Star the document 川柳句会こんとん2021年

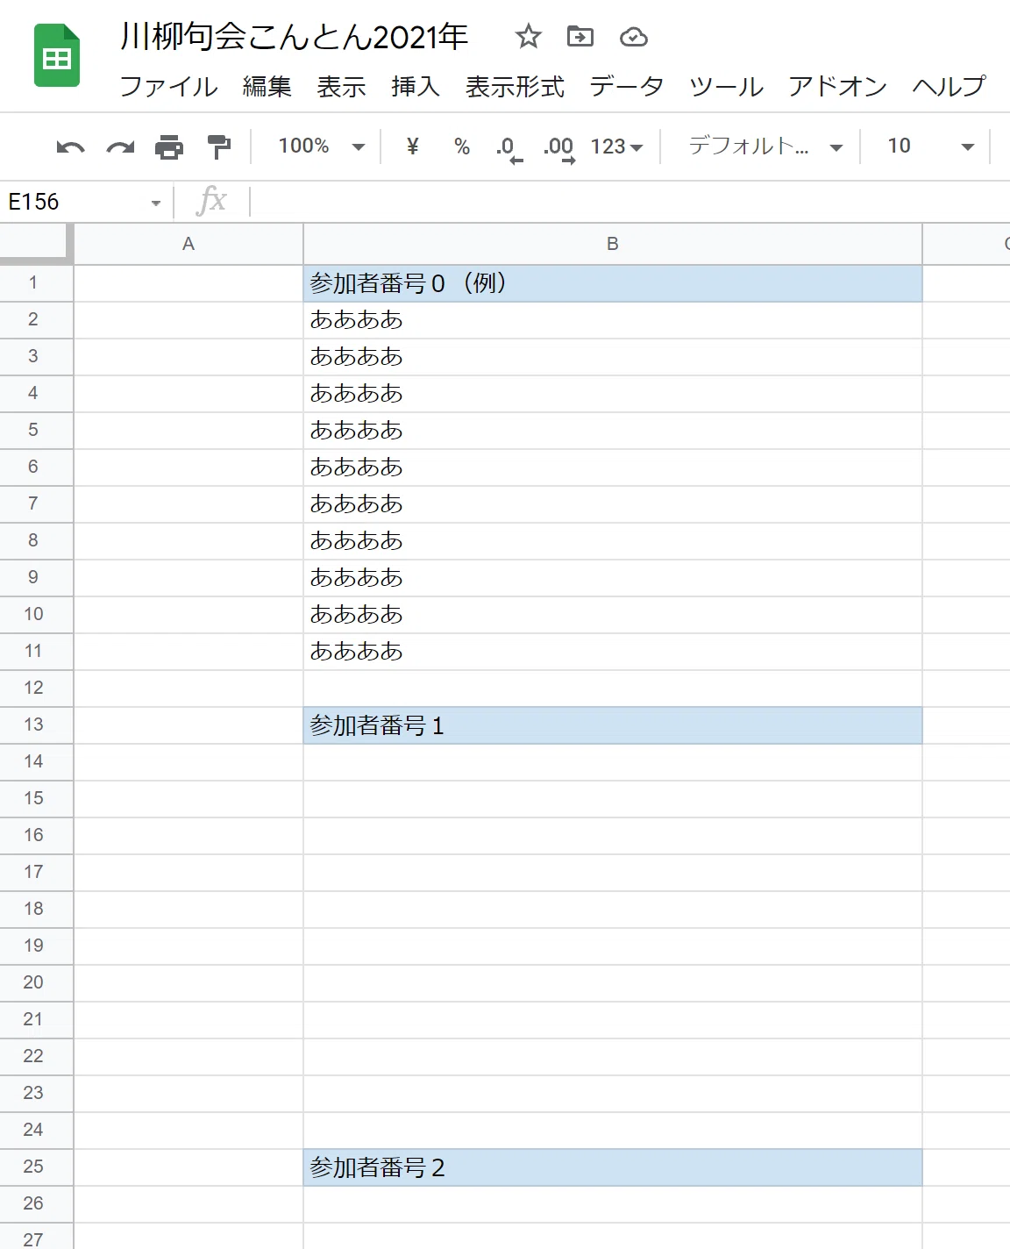point(528,37)
